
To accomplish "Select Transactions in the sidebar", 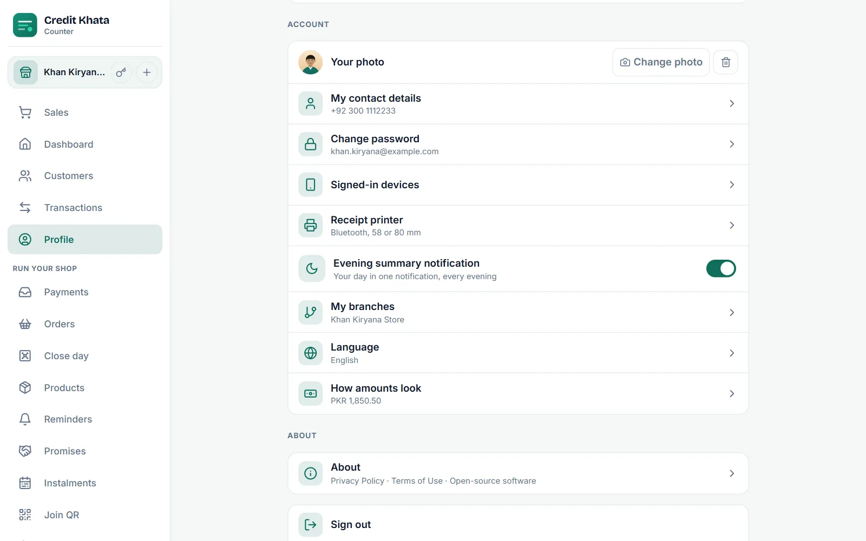I will tap(85, 208).
